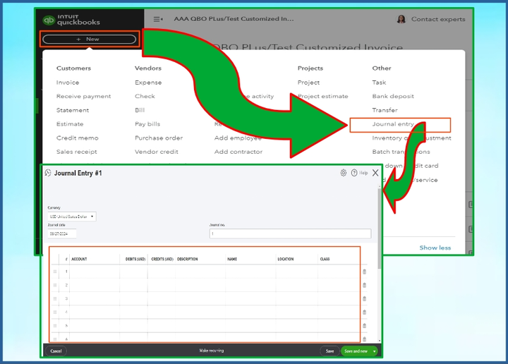Viewport: 508px width, 364px height.
Task: Click the Journal date field
Action: pos(62,233)
